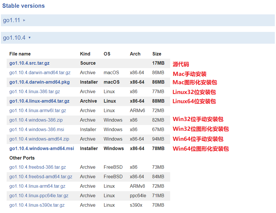276x213 pixels.
Task: Download go1.10.4.freebsd-386.tar.gz archive
Action: coord(38,167)
